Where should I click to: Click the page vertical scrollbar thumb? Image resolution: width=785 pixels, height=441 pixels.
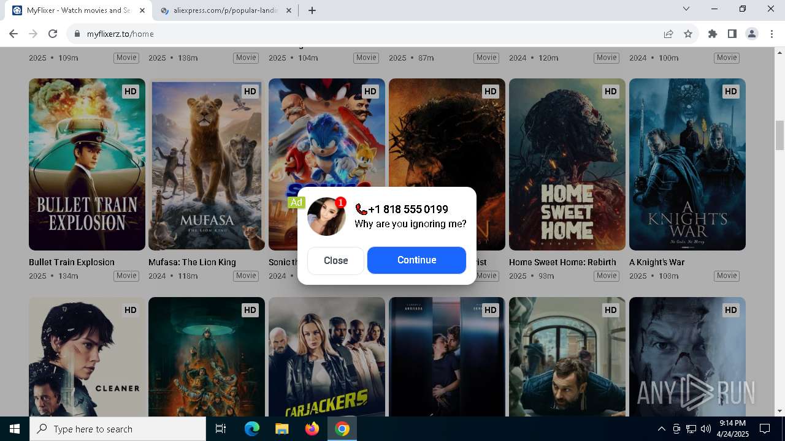point(779,135)
